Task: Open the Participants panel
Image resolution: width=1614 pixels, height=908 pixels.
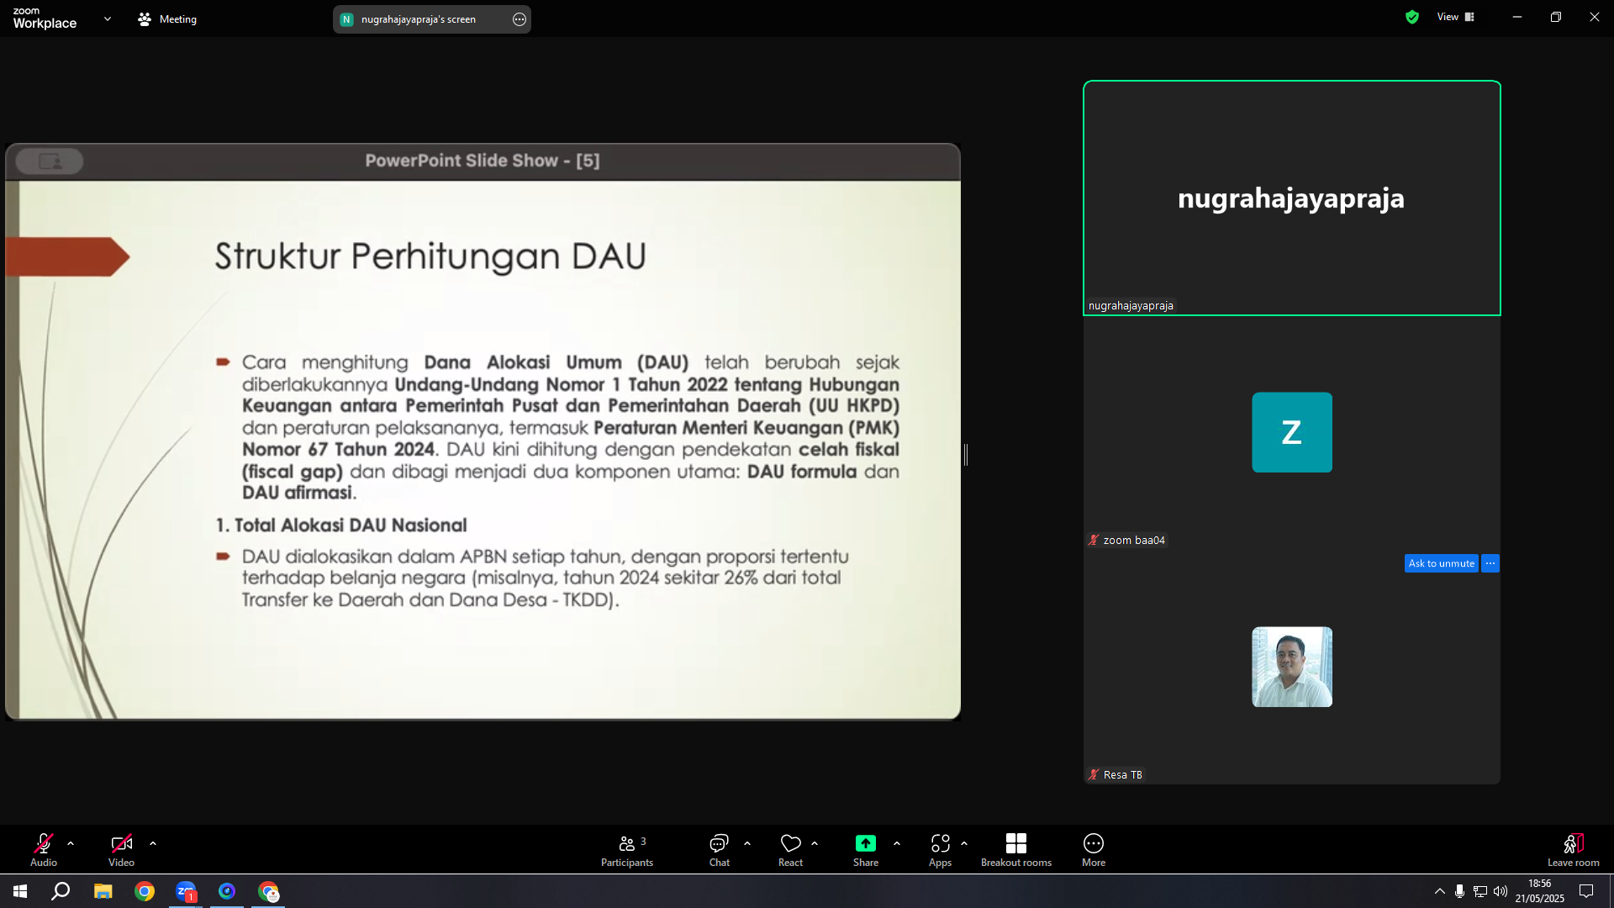Action: 627,849
